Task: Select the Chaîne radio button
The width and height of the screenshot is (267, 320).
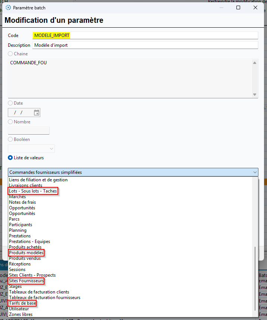Action: pyautogui.click(x=10, y=54)
